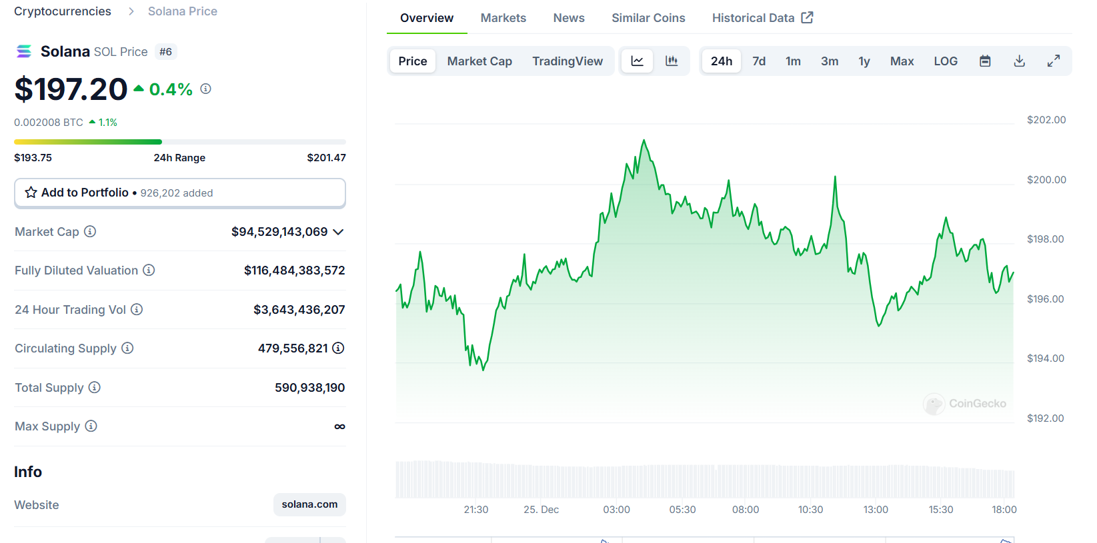Open the price change info icon
This screenshot has height=543, width=1097.
tap(206, 89)
